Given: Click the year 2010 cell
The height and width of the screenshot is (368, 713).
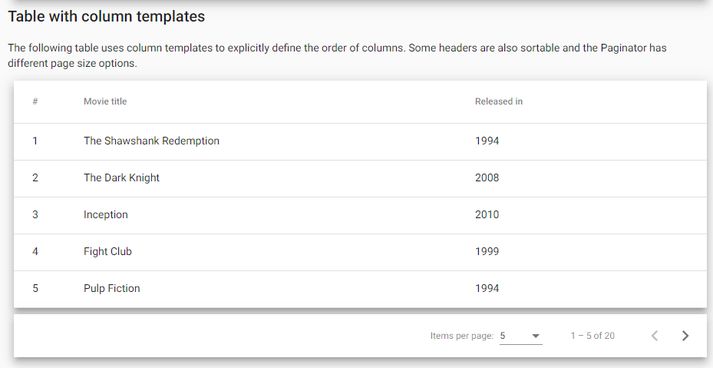Looking at the screenshot, I should click(x=487, y=214).
